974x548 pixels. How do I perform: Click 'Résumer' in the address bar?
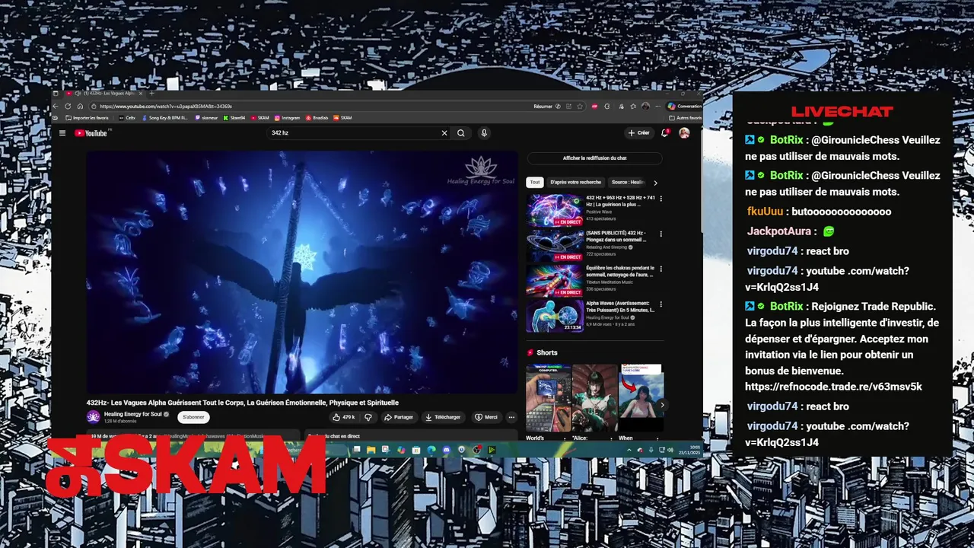click(x=543, y=107)
